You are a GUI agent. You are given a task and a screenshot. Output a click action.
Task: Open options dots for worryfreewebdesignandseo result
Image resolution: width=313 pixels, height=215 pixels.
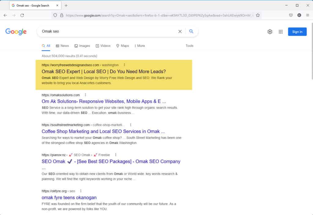click(124, 65)
